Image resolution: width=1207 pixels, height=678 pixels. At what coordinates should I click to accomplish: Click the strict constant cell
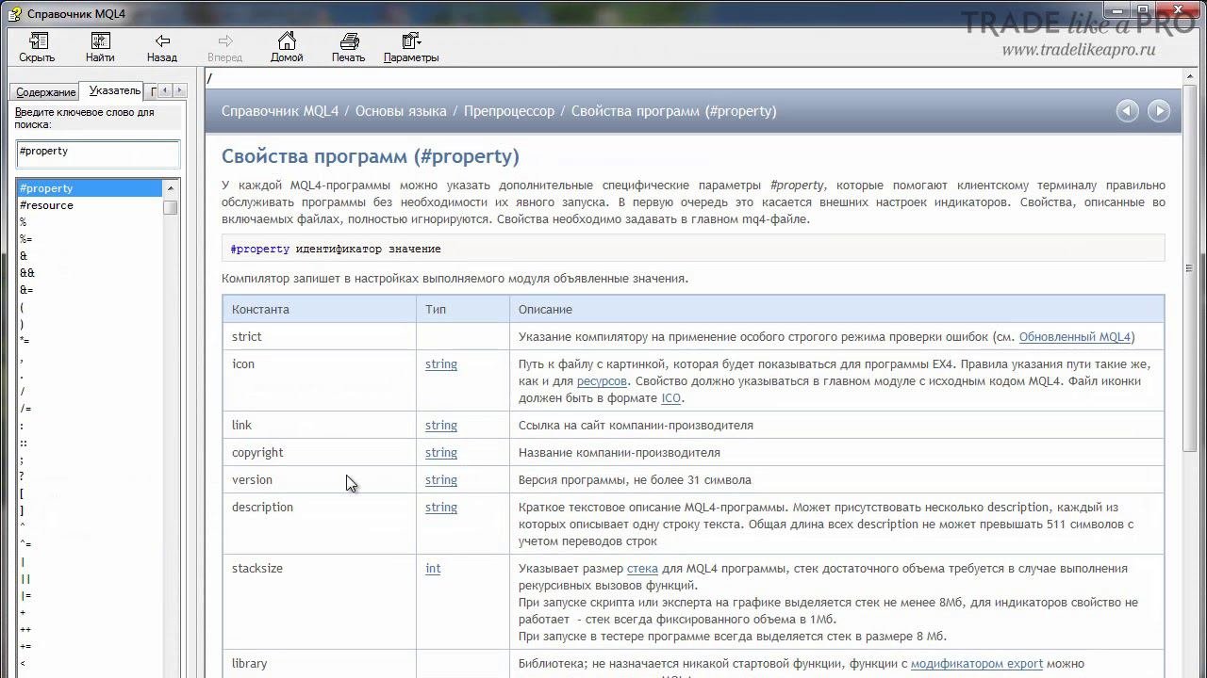point(320,337)
